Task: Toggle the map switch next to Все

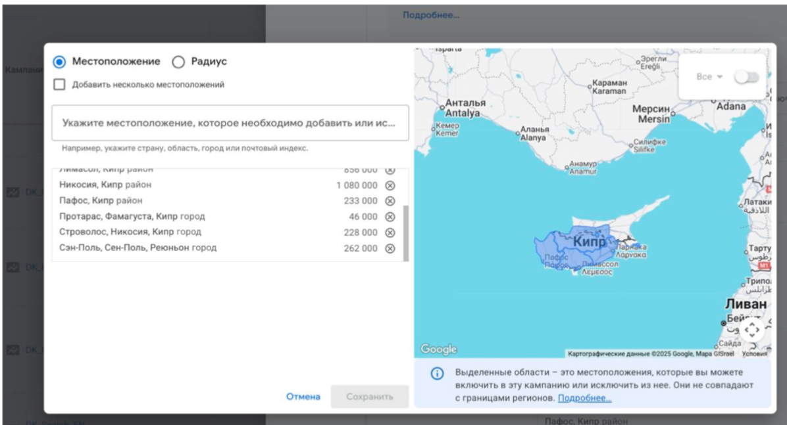Action: pyautogui.click(x=746, y=77)
